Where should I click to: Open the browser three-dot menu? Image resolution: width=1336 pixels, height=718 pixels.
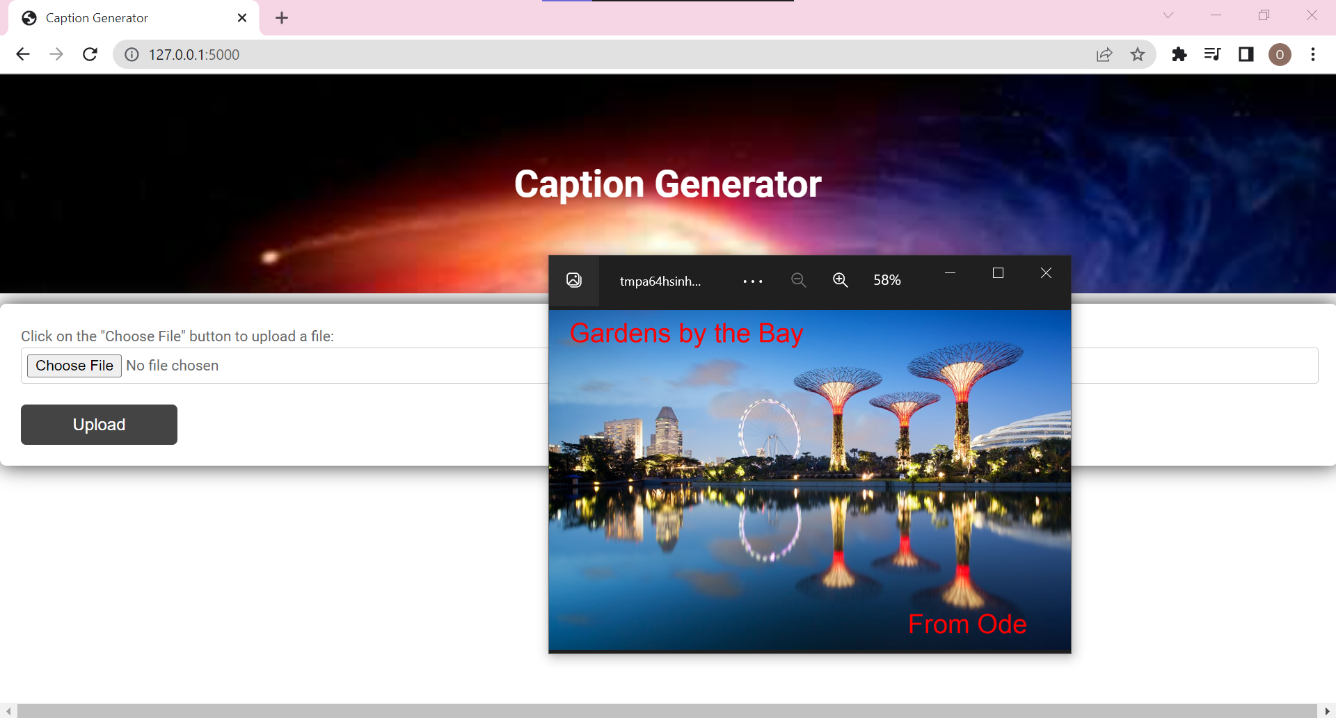point(1314,54)
